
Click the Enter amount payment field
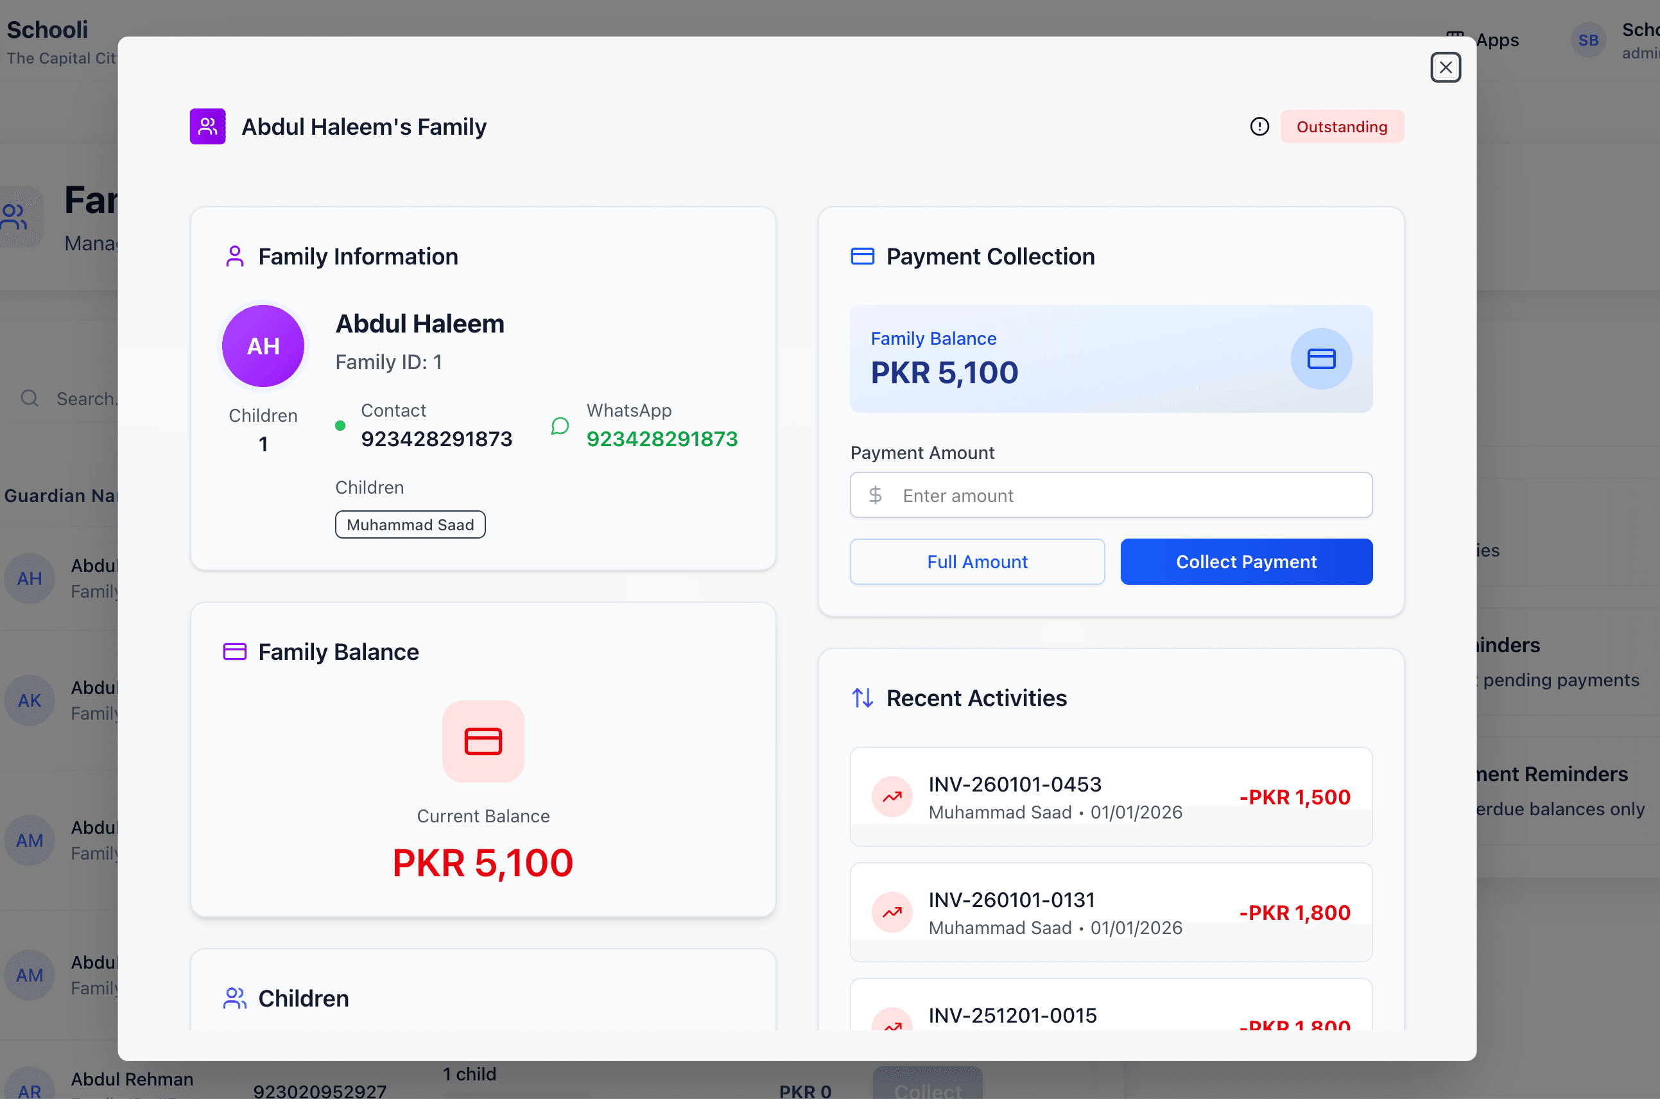(1111, 495)
